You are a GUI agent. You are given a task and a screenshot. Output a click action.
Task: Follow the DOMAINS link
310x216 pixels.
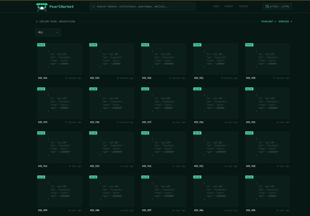pyautogui.click(x=285, y=21)
